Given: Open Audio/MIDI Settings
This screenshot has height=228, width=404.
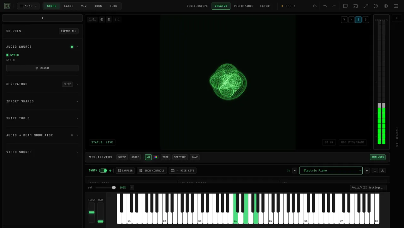Looking at the screenshot, I should tap(368, 188).
